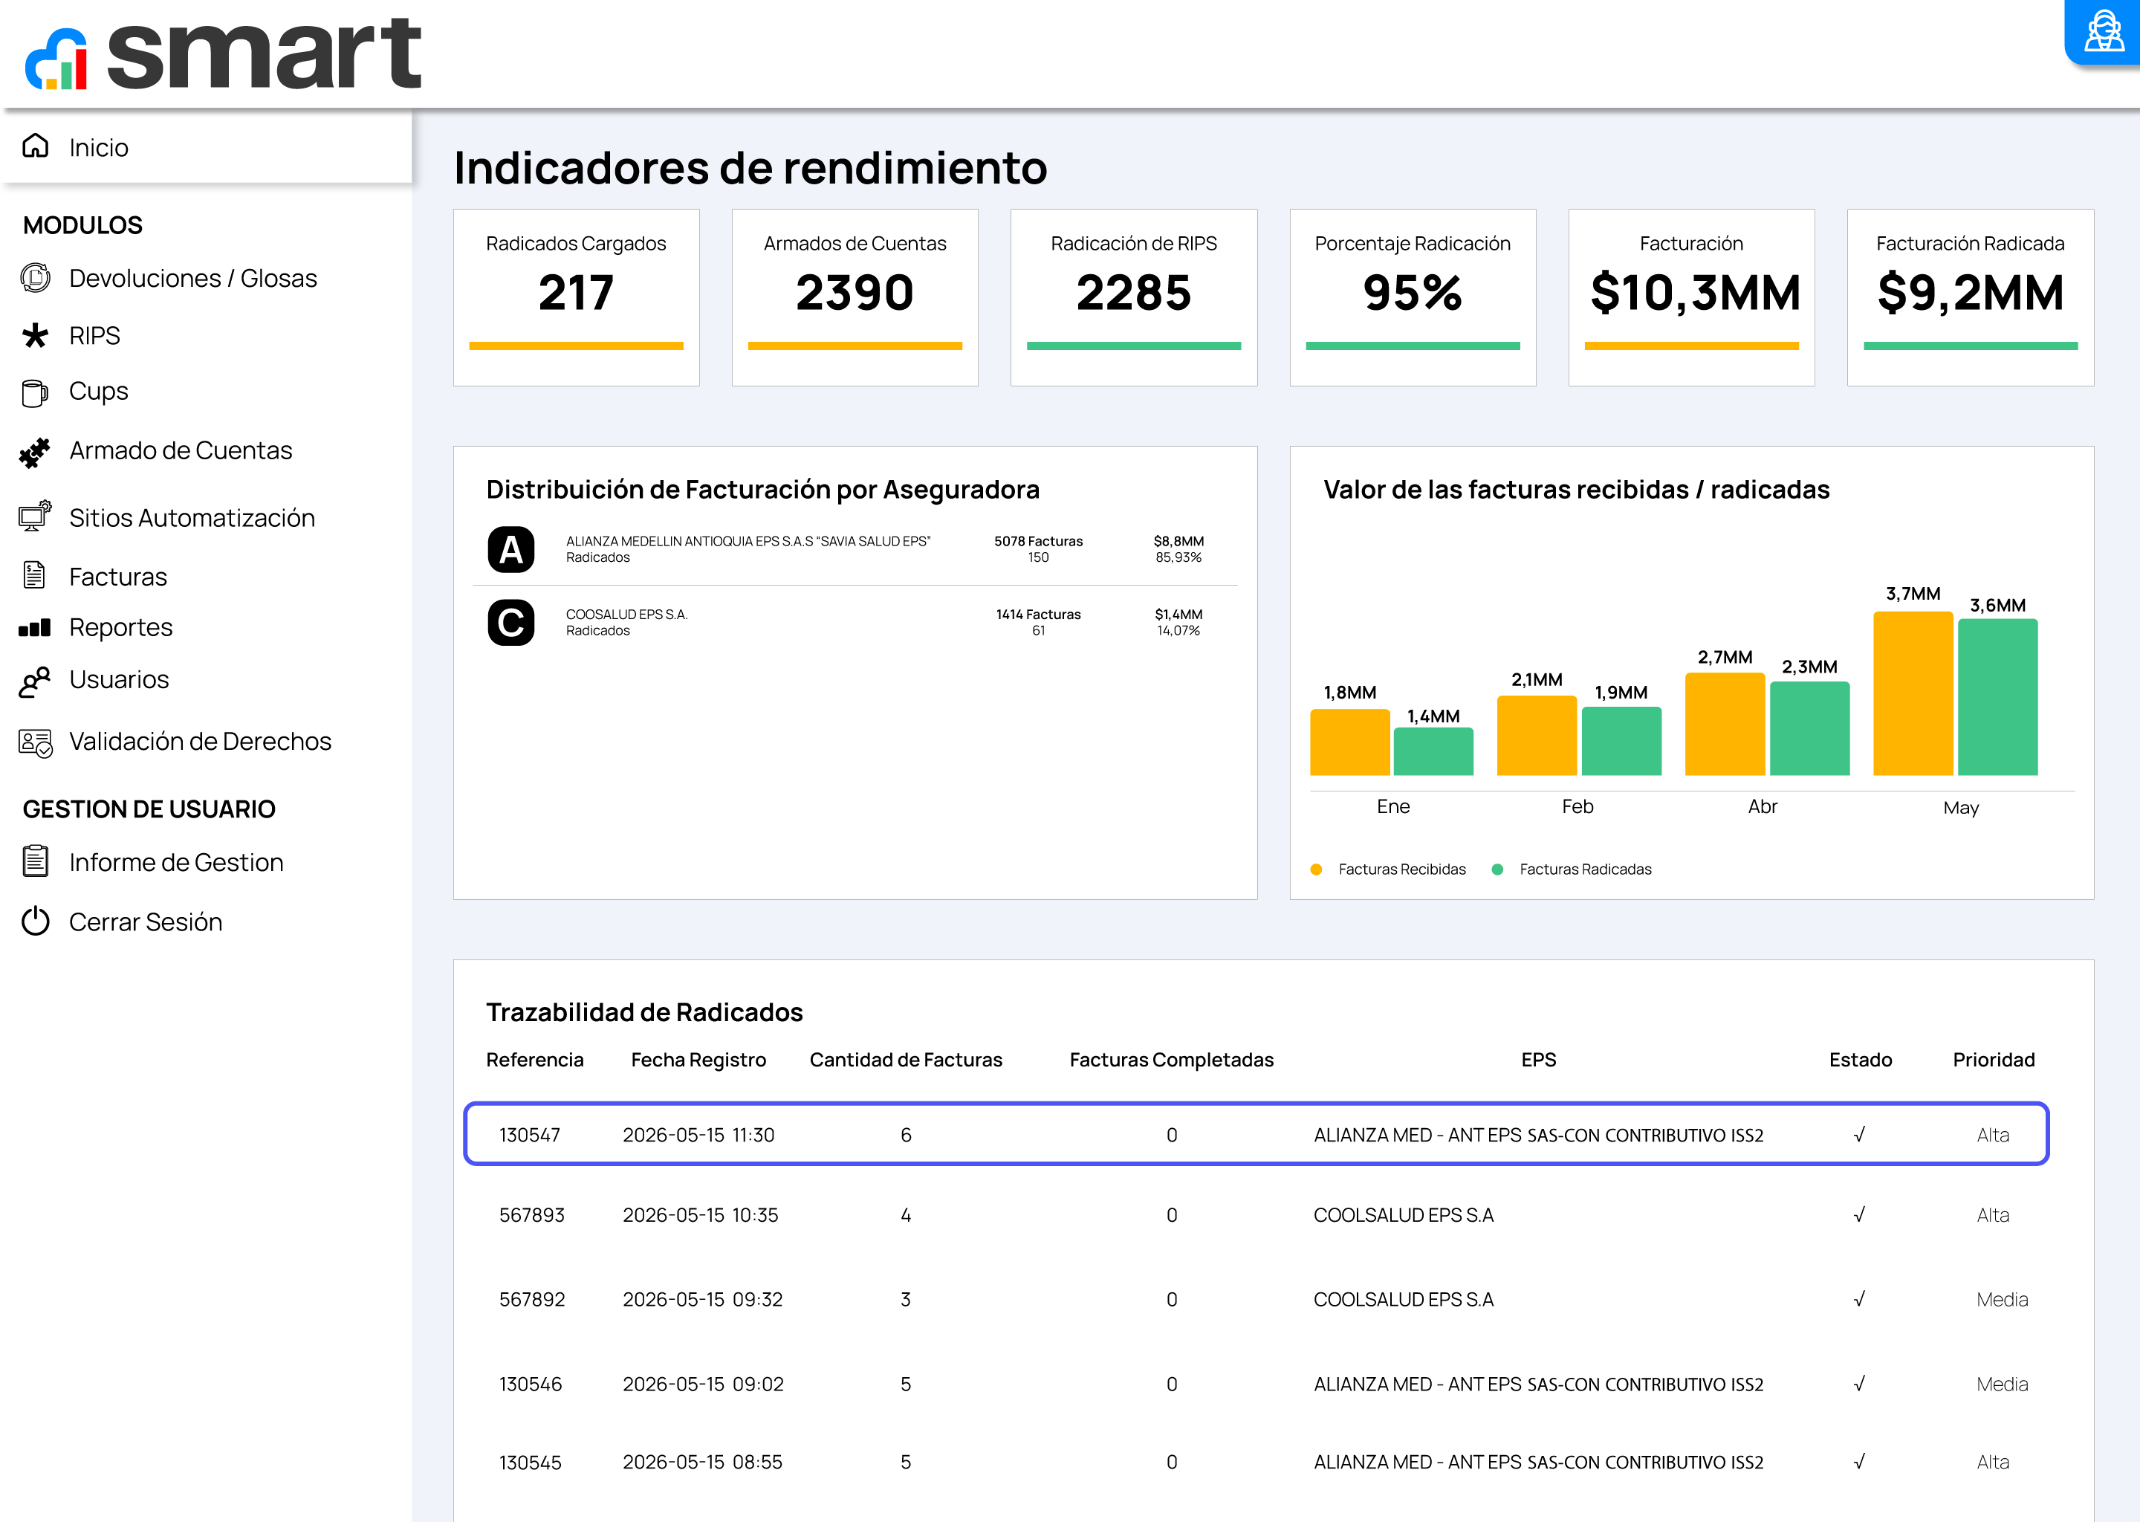Open the Armado de Cuentas module
The image size is (2140, 1522).
pos(181,451)
